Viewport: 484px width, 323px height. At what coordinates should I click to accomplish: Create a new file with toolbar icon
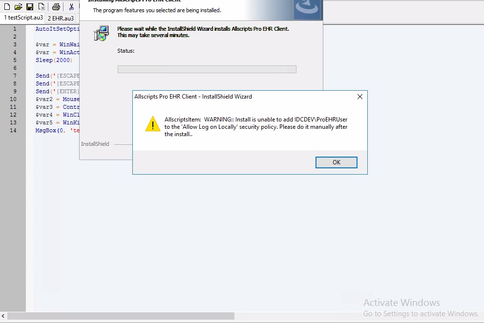tap(7, 6)
